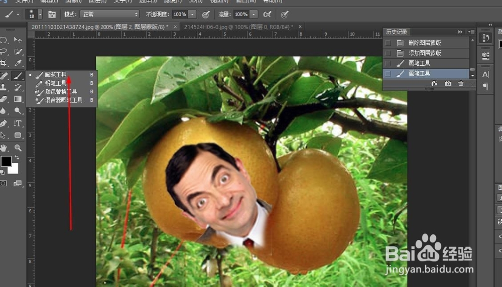Open the brush preset picker showing 18
Image resolution: width=502 pixels, height=287 pixels.
click(34, 15)
